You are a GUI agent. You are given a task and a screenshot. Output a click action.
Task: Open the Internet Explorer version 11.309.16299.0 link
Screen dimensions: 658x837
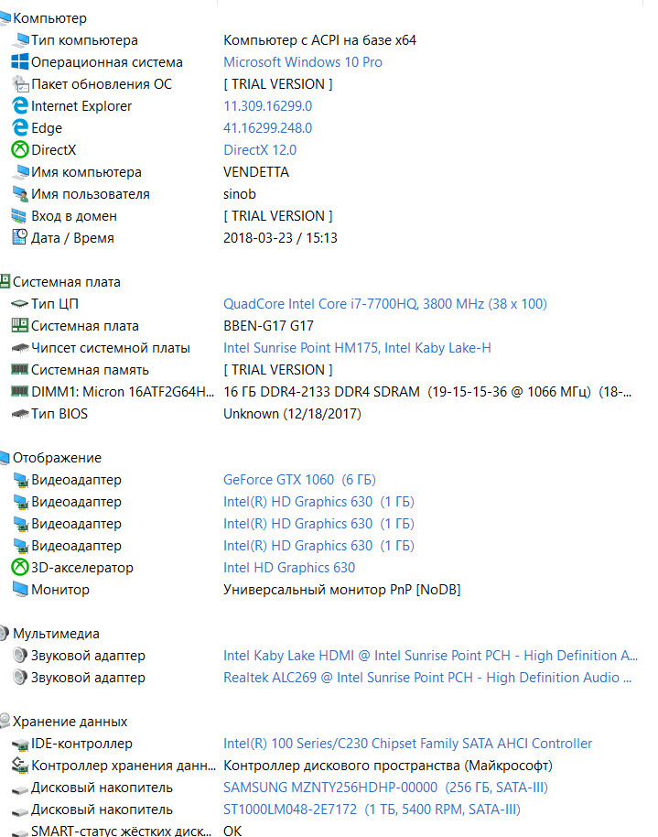pos(267,105)
